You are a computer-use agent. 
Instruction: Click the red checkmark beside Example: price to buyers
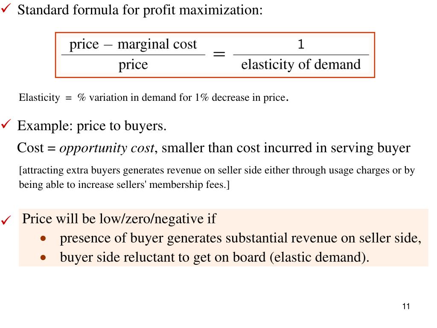[x=6, y=124]
